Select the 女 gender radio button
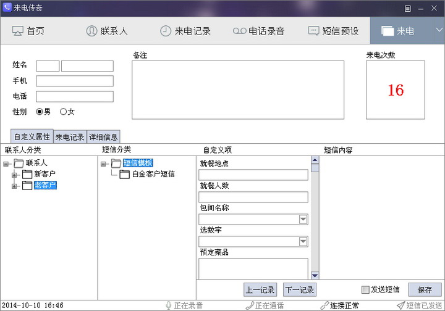 coord(63,112)
